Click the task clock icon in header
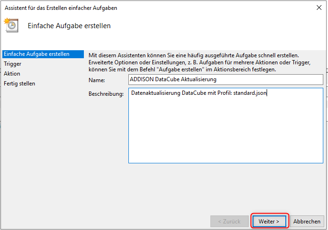This screenshot has height=230, width=328. click(11, 25)
